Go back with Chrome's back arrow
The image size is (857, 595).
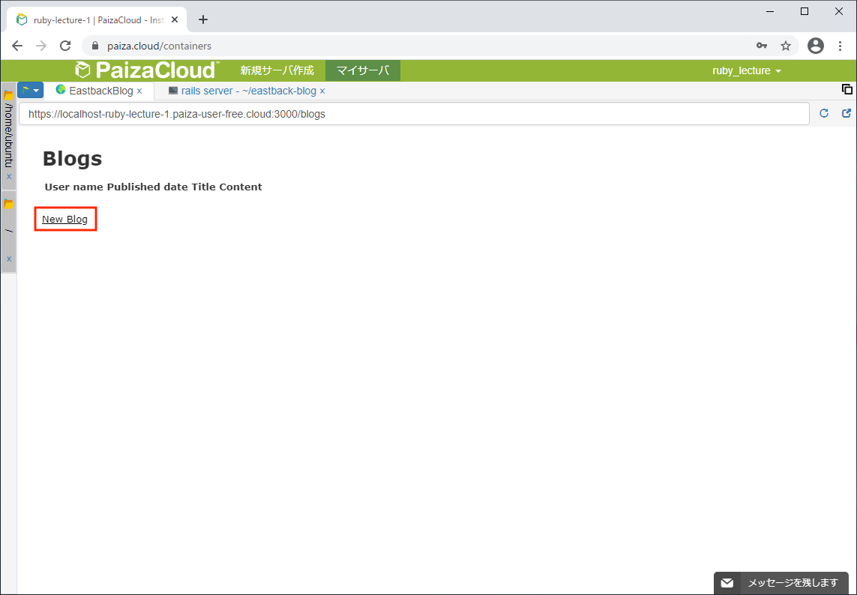(x=17, y=46)
